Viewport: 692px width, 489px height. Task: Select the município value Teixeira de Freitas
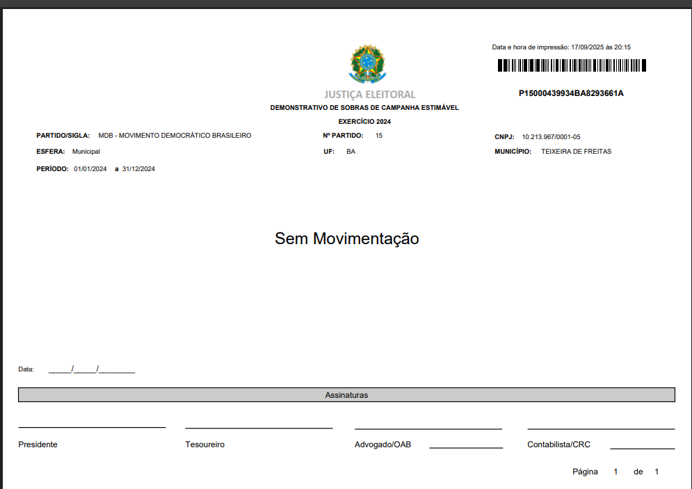[576, 151]
